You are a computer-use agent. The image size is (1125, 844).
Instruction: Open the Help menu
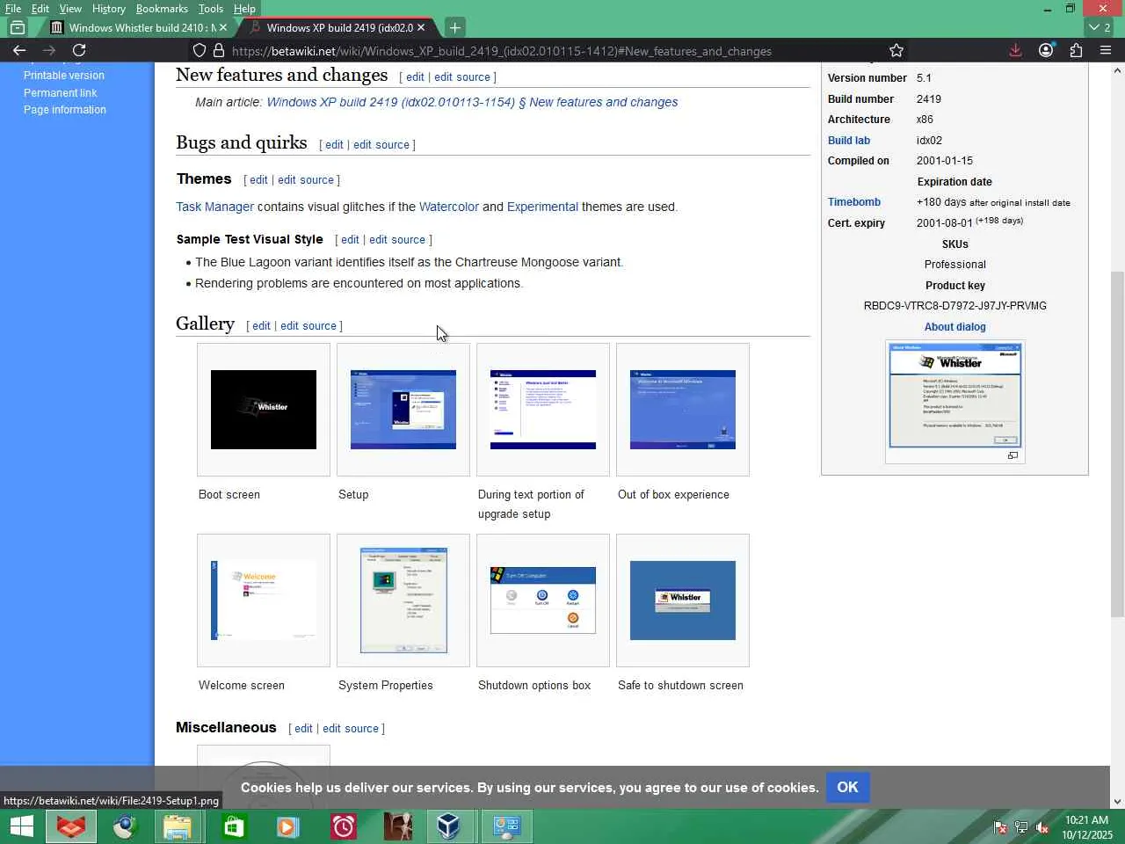(x=244, y=9)
